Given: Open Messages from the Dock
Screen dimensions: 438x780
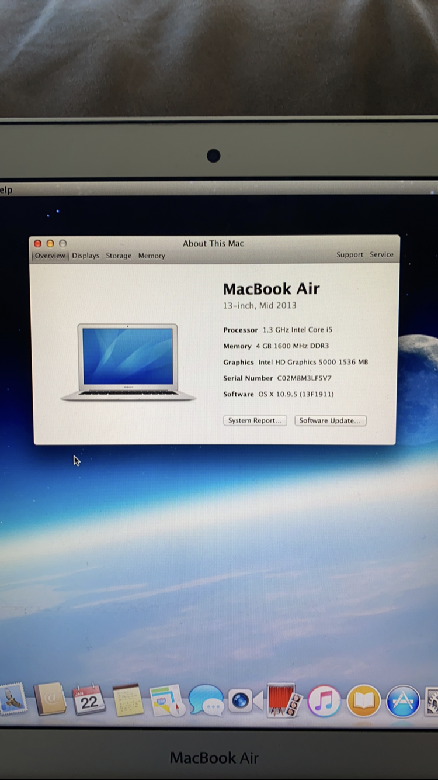Looking at the screenshot, I should [x=206, y=700].
